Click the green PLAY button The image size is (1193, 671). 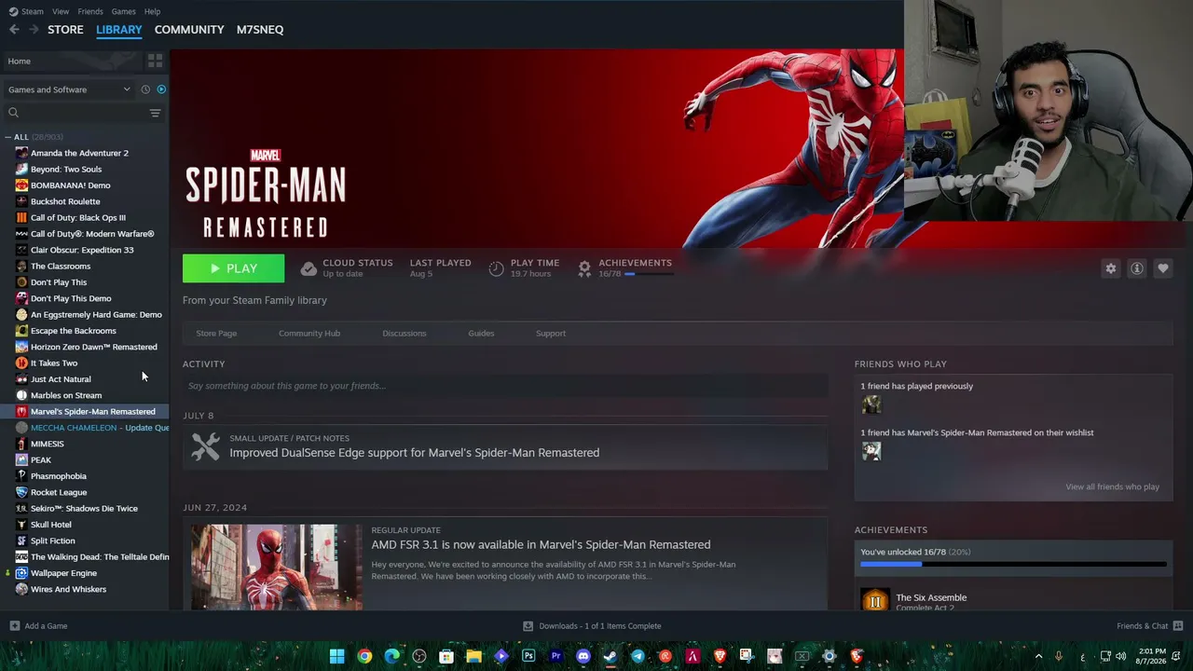233,268
